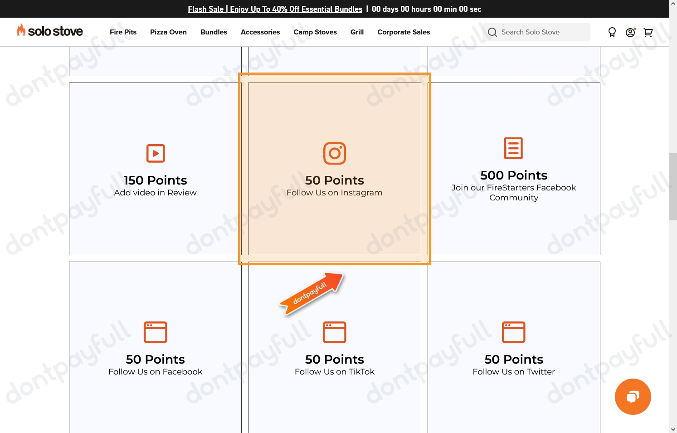Open the rewards ribbon badge icon
Screen dimensions: 677x433
click(x=612, y=32)
